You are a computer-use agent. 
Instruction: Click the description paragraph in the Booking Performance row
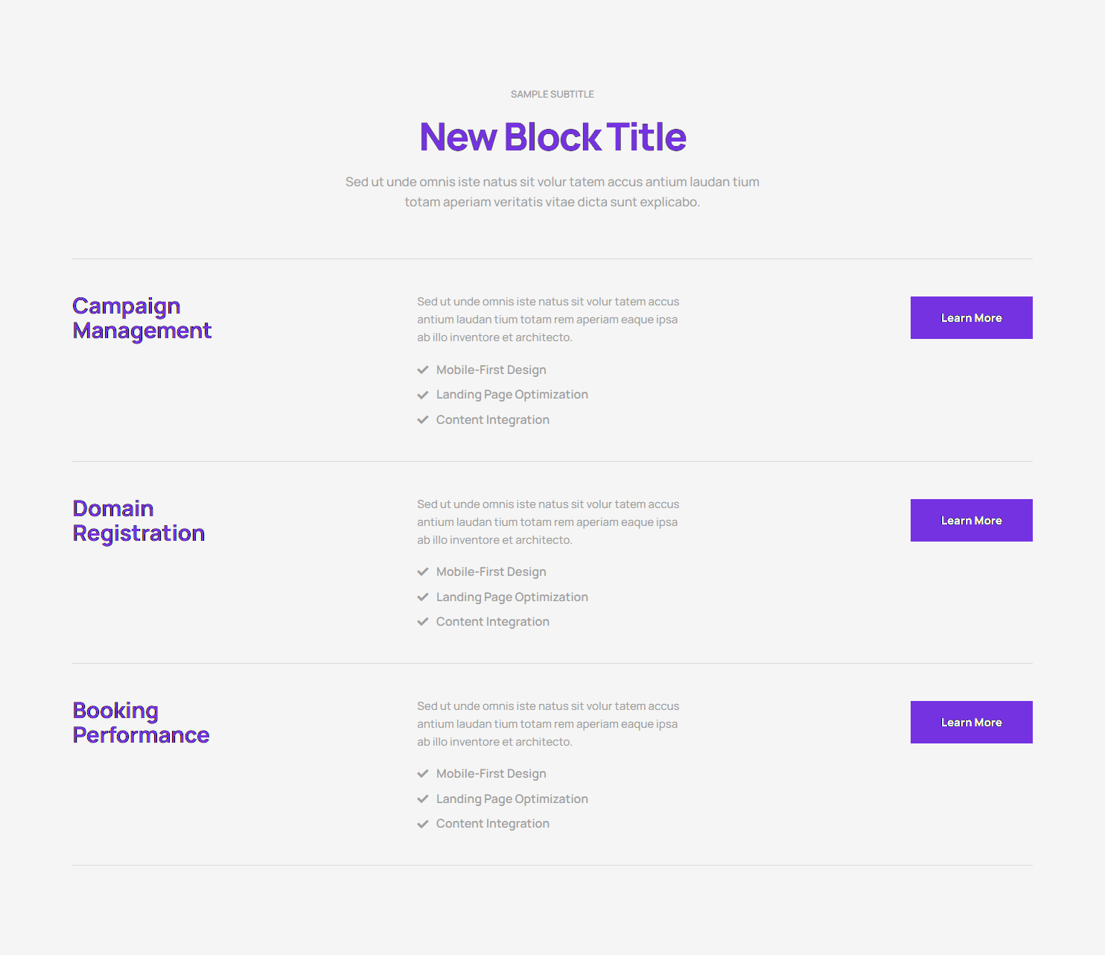(x=548, y=724)
